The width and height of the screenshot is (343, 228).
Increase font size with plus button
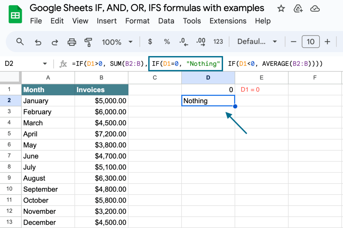pos(327,41)
